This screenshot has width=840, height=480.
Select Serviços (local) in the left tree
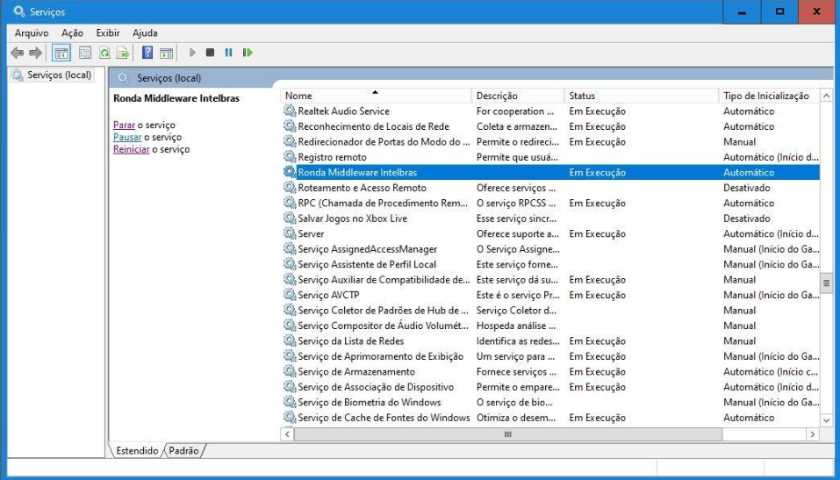58,75
